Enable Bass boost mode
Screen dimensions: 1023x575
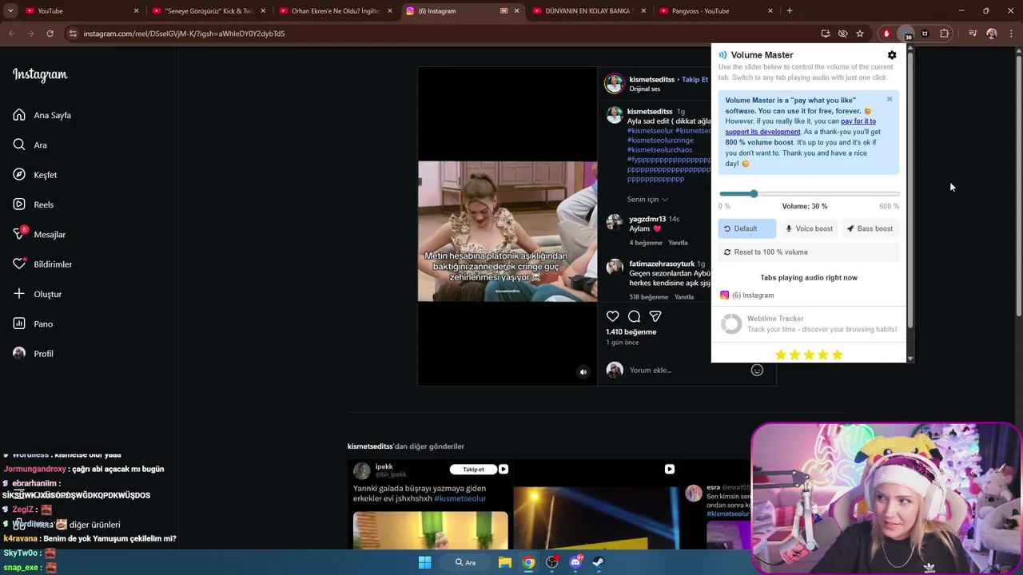870,228
